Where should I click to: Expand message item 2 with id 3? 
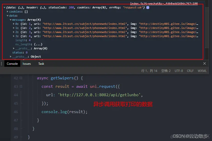[14, 32]
